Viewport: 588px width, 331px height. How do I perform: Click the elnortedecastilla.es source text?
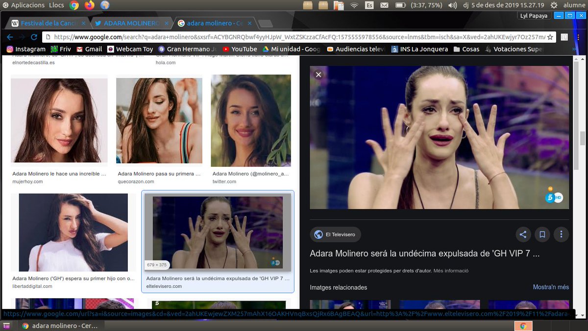click(x=33, y=62)
